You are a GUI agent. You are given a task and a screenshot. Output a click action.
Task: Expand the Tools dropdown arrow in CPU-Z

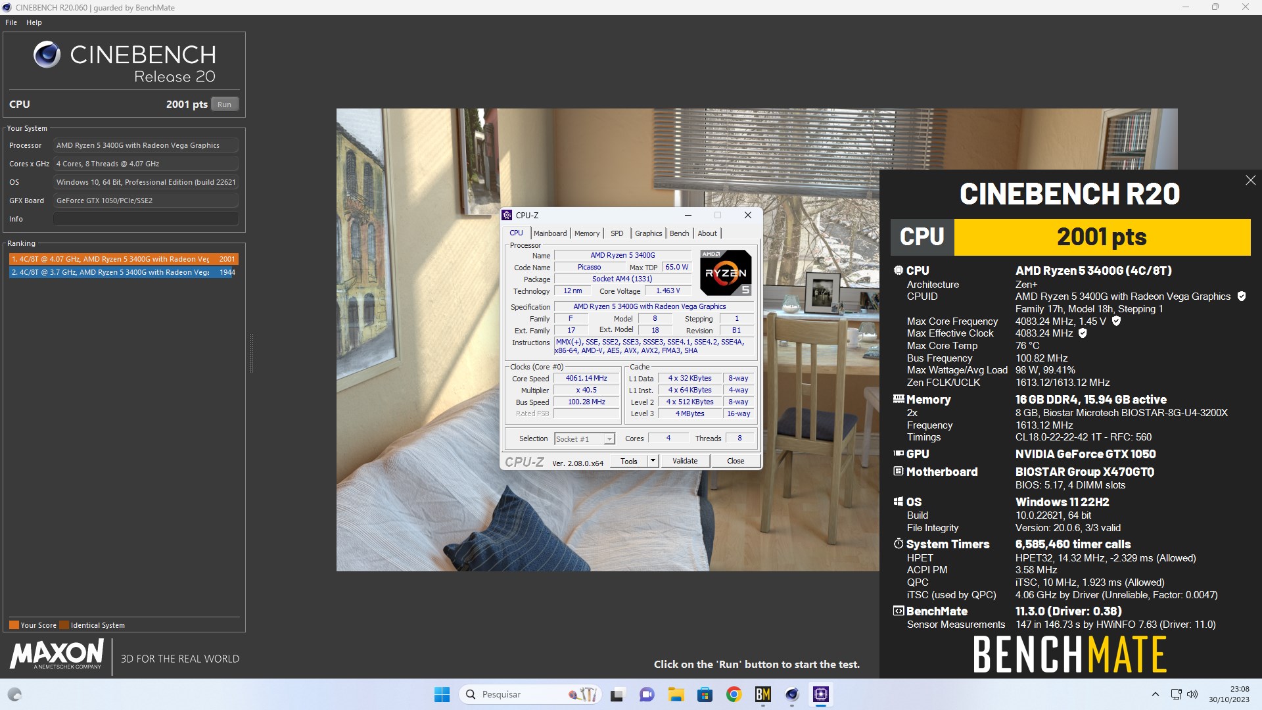653,461
